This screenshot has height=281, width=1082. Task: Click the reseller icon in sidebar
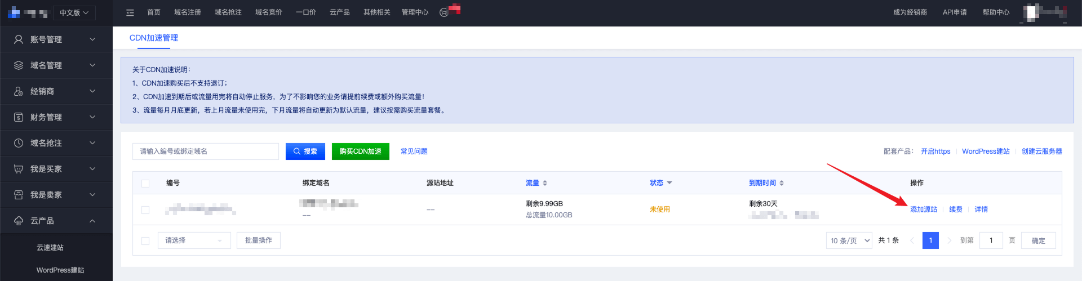(x=19, y=91)
